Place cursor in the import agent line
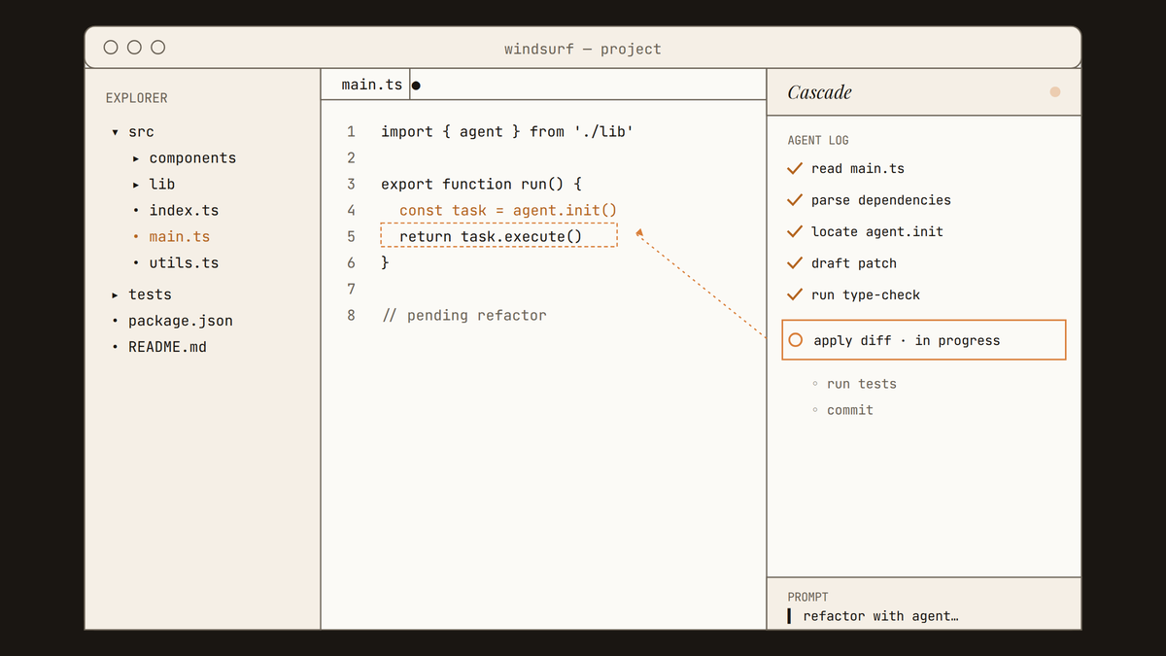 point(507,132)
